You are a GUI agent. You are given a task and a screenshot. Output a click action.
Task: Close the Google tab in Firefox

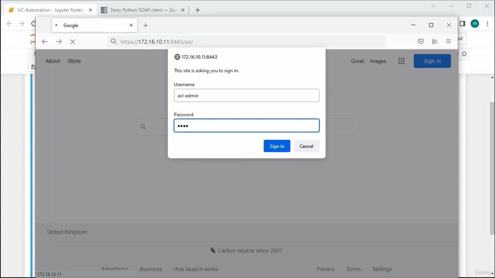click(x=131, y=25)
